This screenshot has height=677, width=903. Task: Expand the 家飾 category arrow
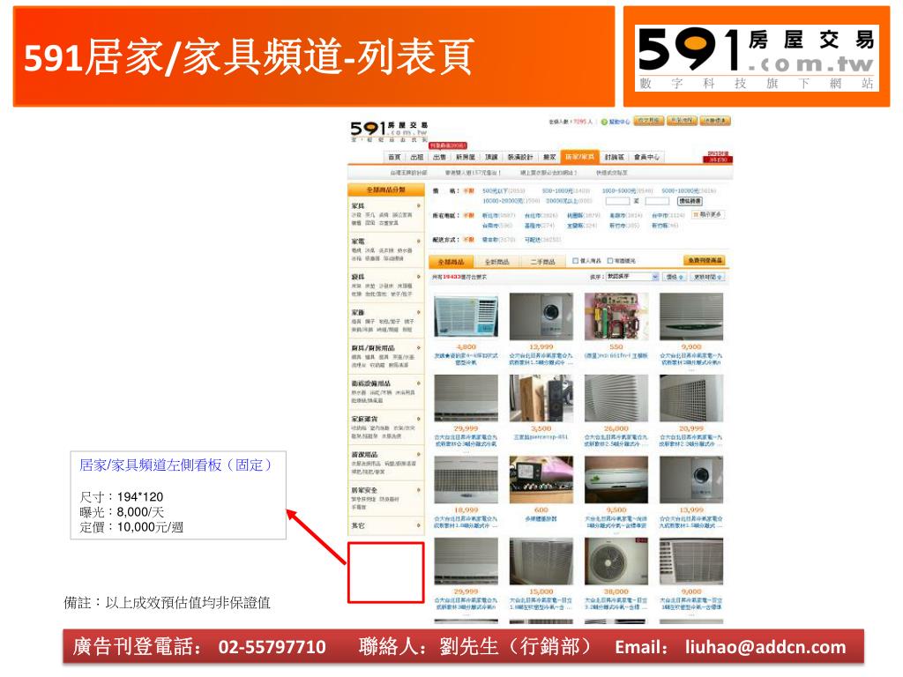[419, 313]
